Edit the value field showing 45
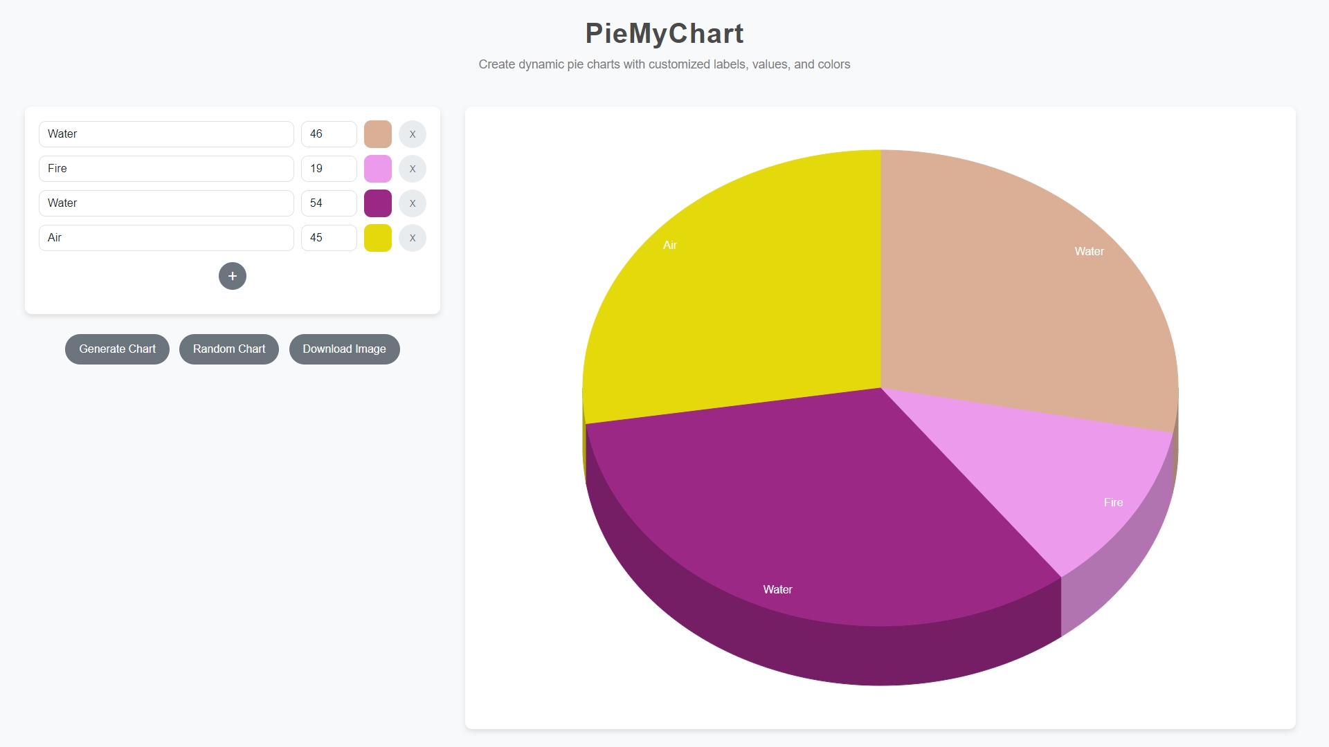Viewport: 1329px width, 747px height. (329, 238)
